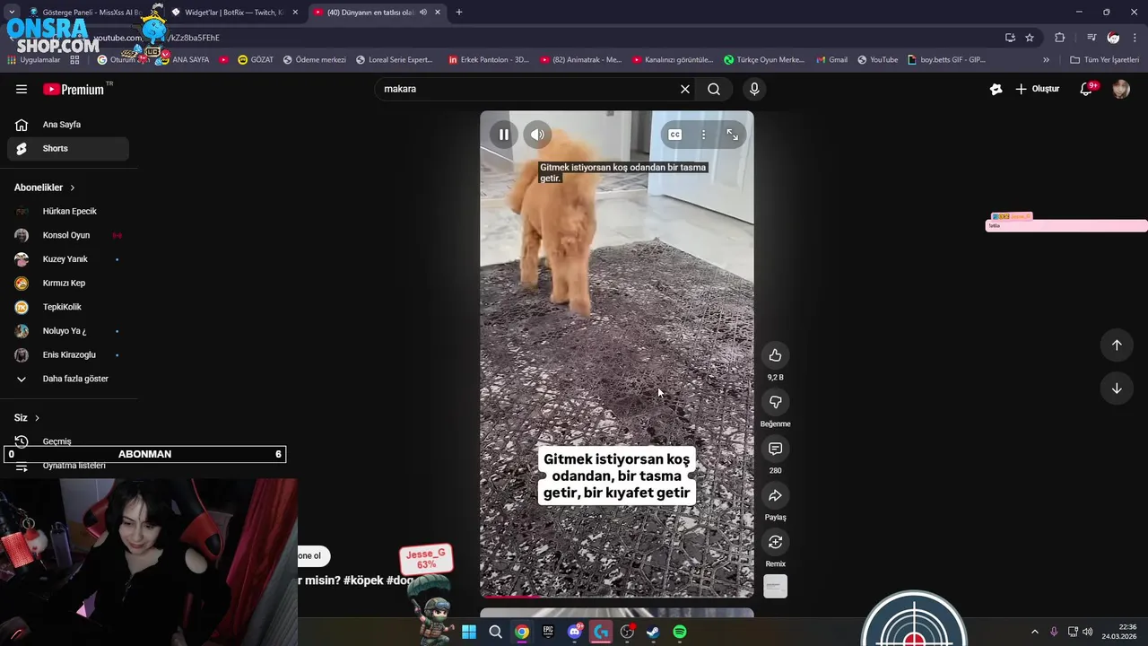
Task: Show hidden tray icons chevron
Action: pyautogui.click(x=1034, y=632)
